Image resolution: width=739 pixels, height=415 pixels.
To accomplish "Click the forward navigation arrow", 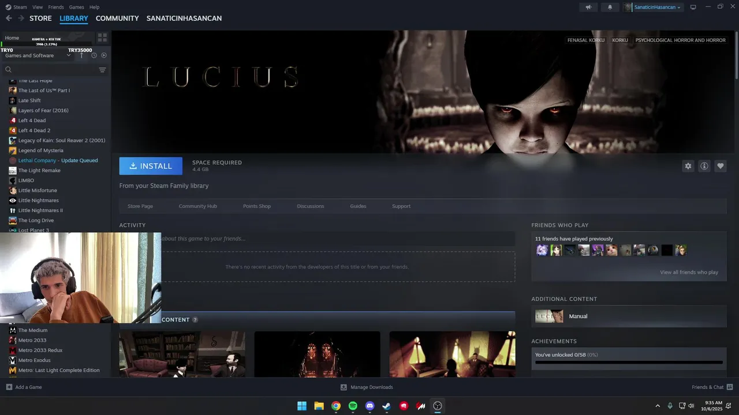I will [21, 18].
